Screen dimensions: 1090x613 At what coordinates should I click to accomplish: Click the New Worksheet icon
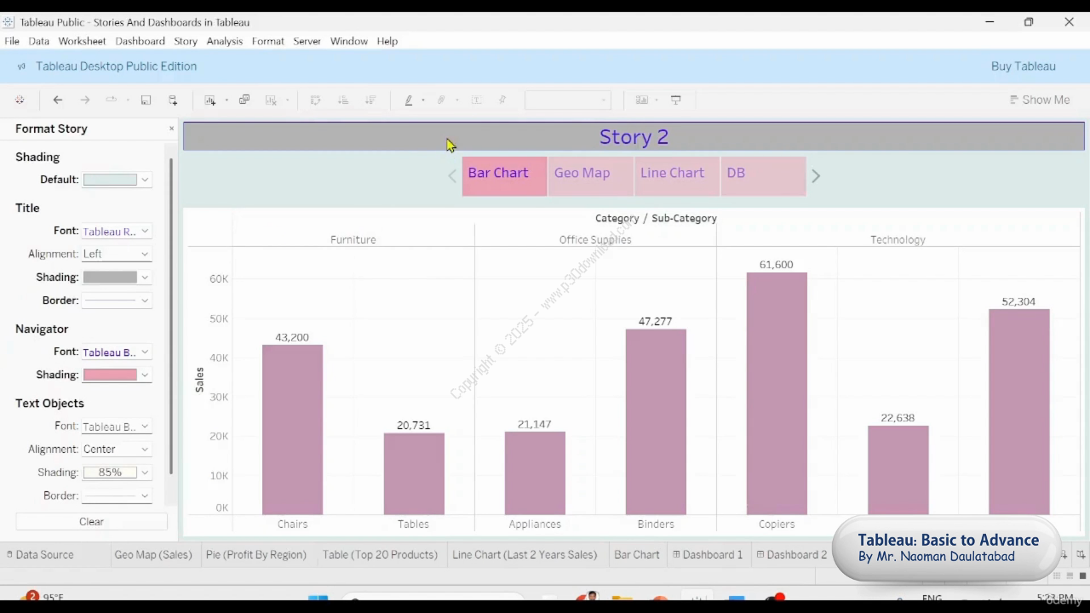(x=210, y=100)
